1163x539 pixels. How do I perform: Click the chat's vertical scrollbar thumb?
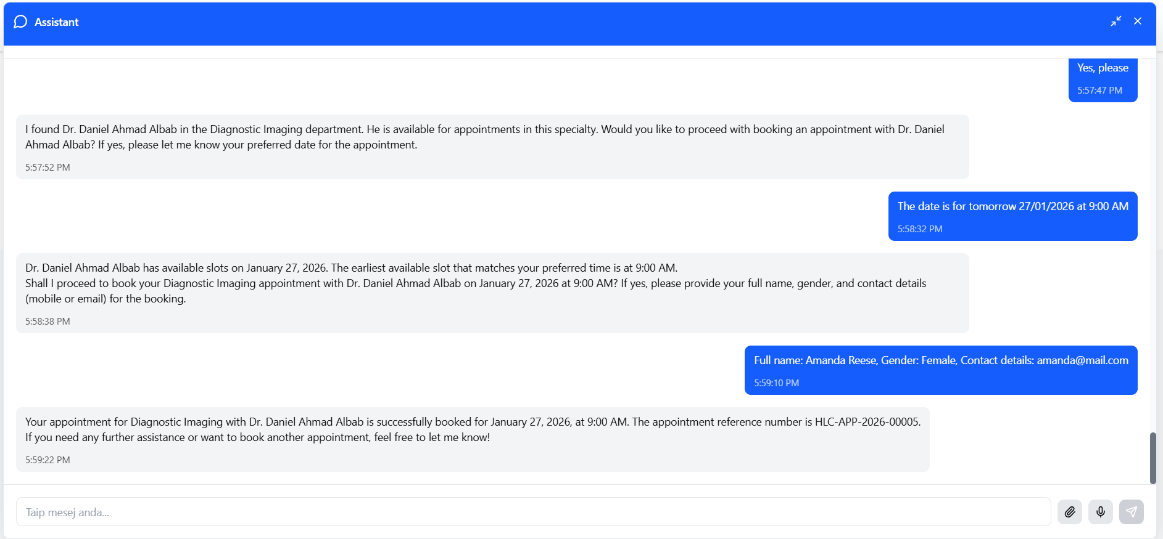(x=1153, y=458)
